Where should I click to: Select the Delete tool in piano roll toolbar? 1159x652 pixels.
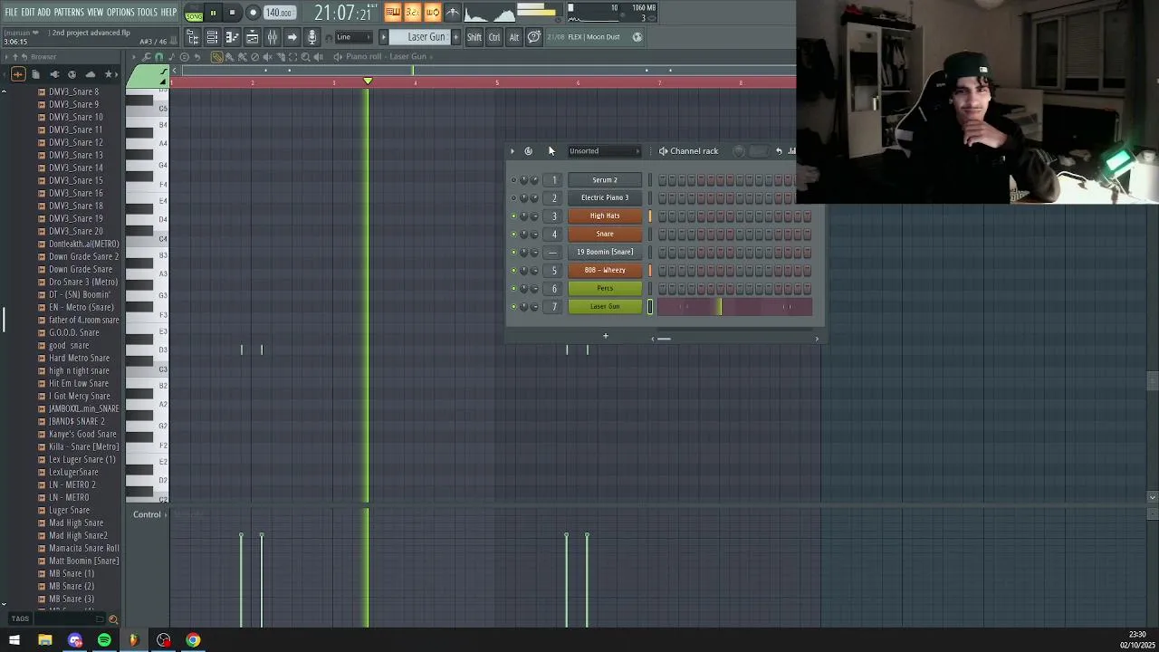click(x=254, y=56)
